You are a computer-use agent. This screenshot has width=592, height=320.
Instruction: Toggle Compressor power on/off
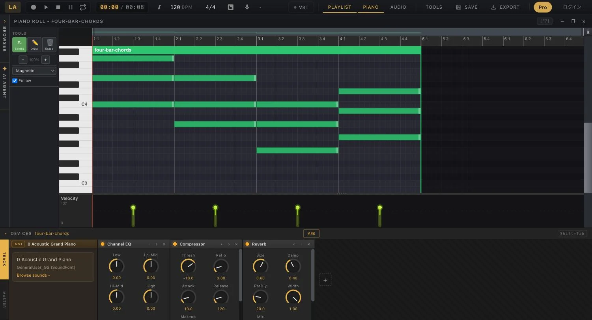point(175,244)
